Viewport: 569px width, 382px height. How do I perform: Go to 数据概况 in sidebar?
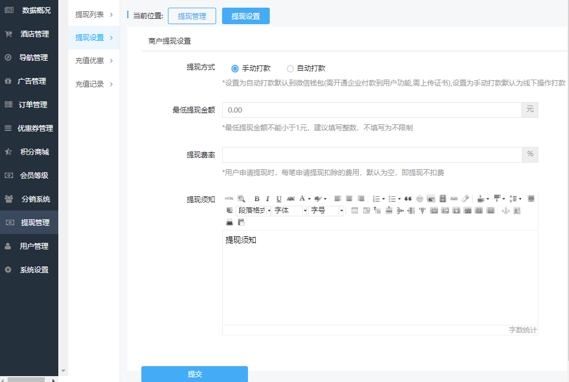click(x=29, y=11)
